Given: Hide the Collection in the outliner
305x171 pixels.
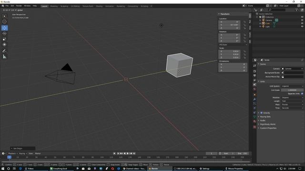Looking at the screenshot, I should click(x=302, y=17).
